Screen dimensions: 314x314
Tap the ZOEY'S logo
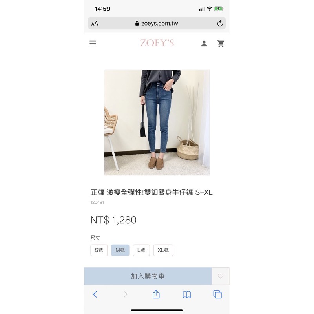[157, 43]
